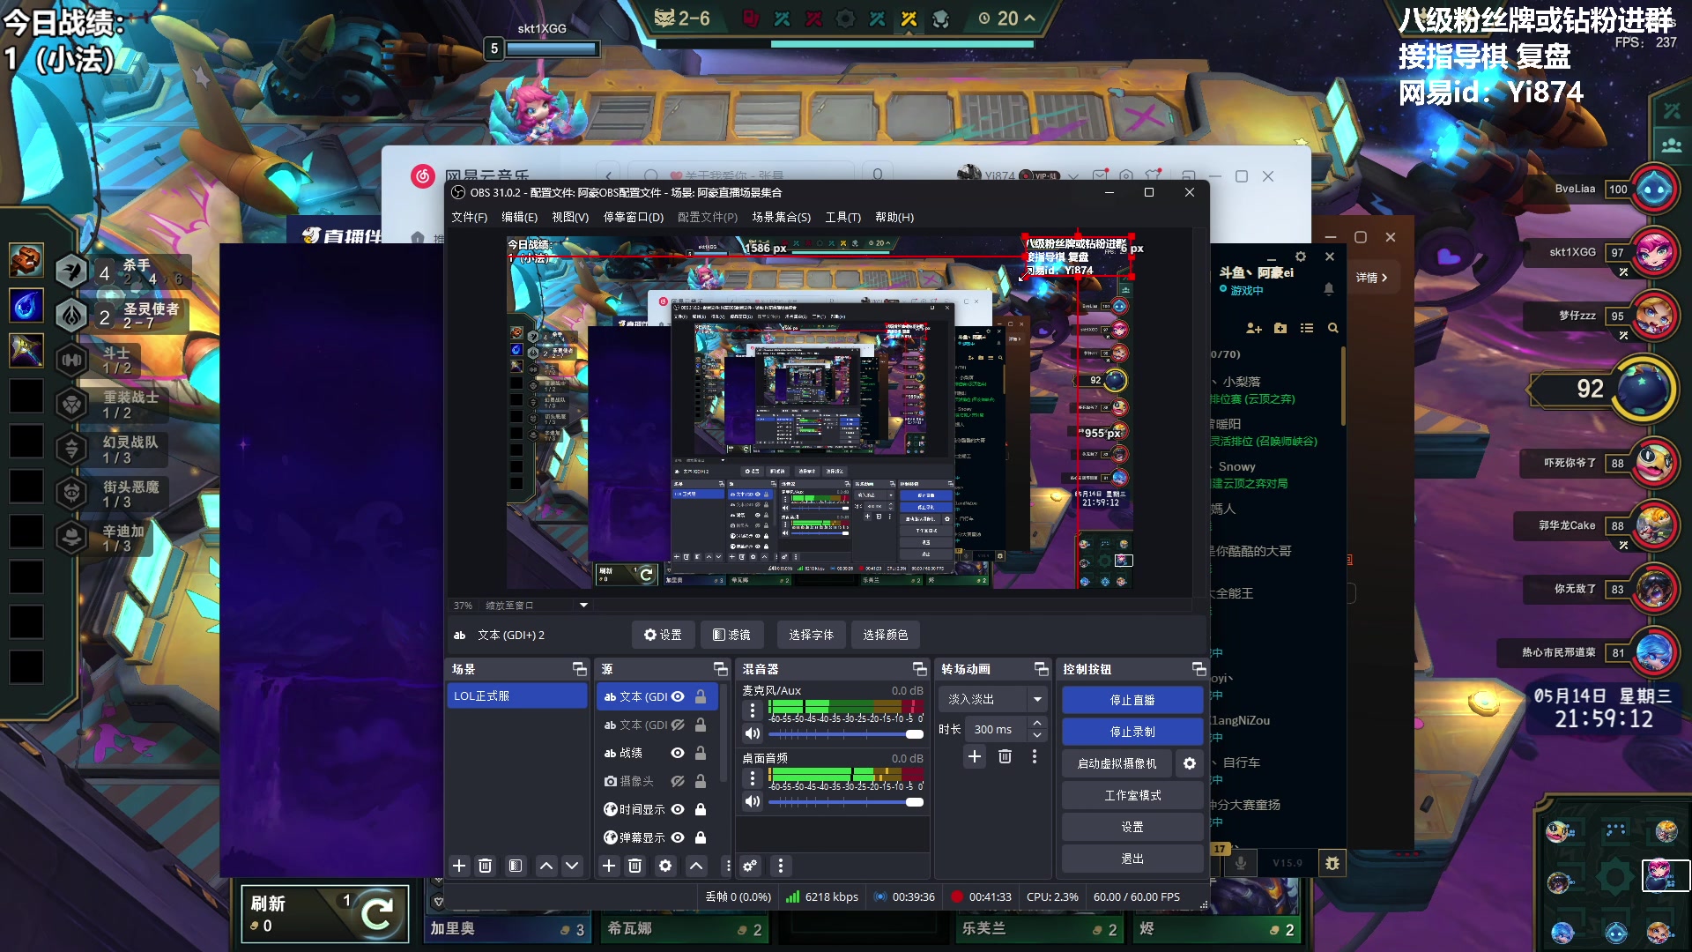Screen dimensions: 1692x952
Task: Unlock the 时间显示 source lock
Action: point(701,809)
